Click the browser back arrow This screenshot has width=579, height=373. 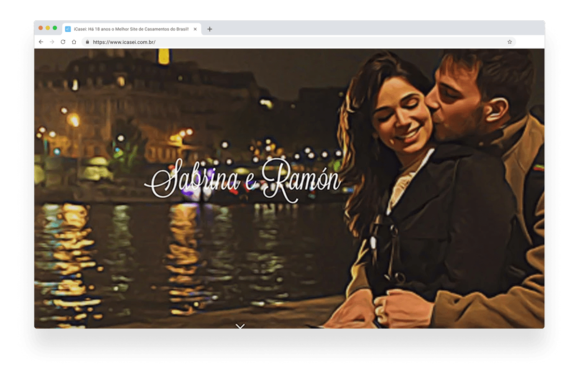(x=41, y=42)
